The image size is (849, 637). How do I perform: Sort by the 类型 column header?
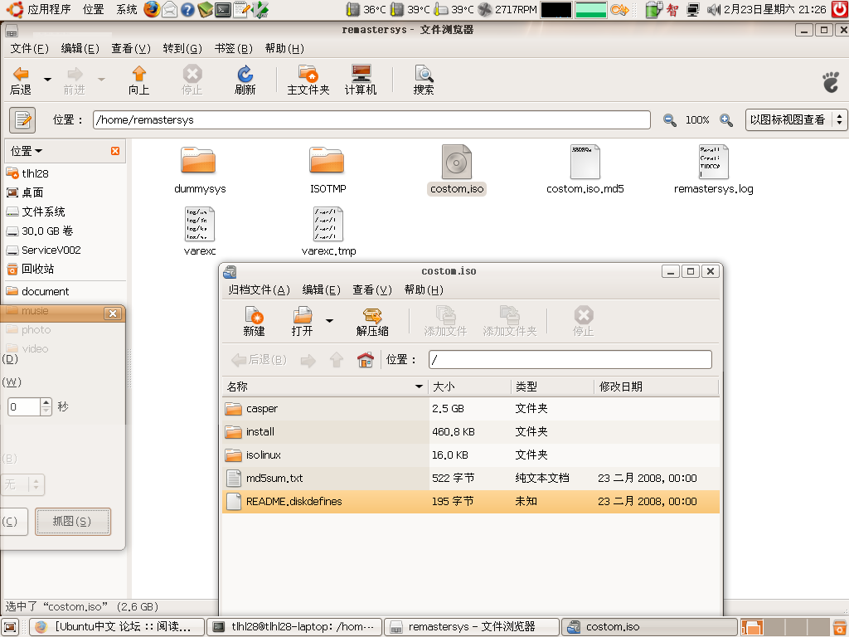pyautogui.click(x=552, y=387)
